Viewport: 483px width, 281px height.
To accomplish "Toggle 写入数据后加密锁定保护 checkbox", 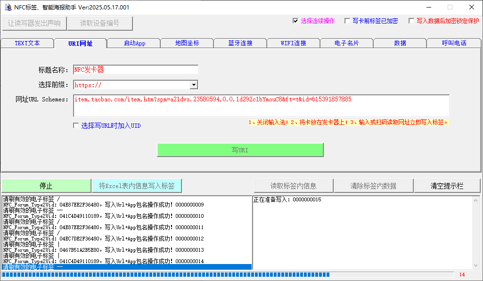I will [411, 21].
